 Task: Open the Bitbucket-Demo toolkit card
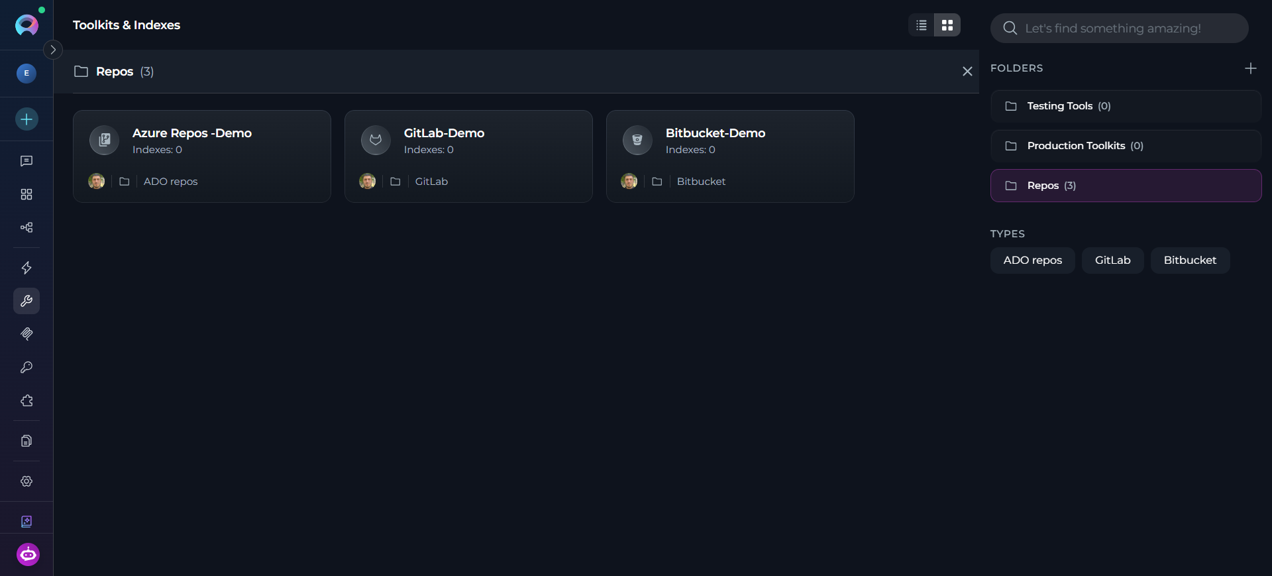(730, 156)
